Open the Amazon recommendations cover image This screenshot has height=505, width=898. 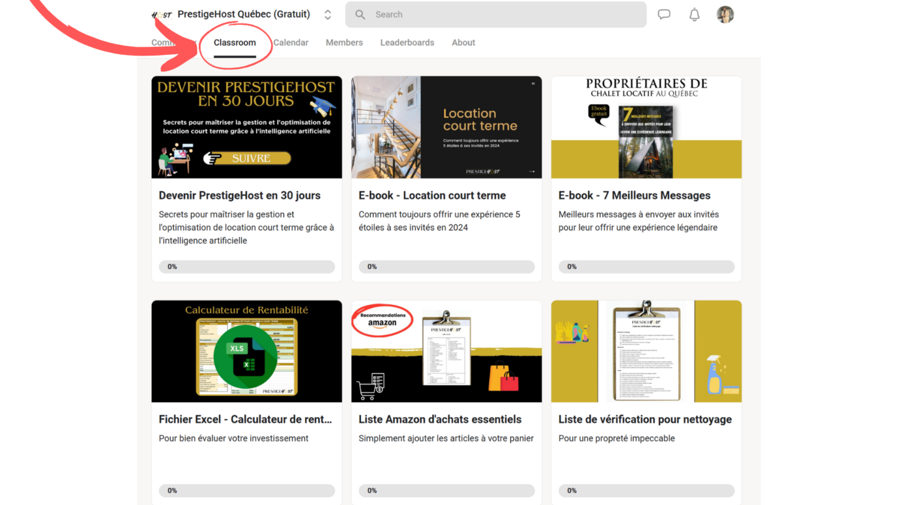pyautogui.click(x=447, y=351)
